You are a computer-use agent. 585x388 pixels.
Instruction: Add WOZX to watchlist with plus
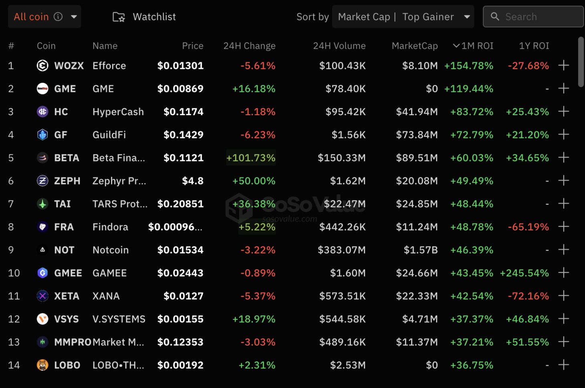pyautogui.click(x=563, y=66)
